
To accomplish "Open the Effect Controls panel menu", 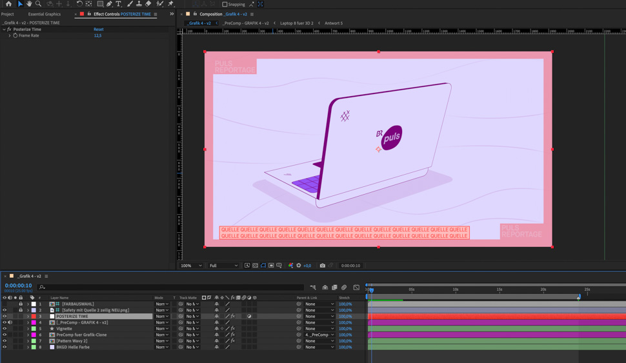I will pyautogui.click(x=156, y=14).
